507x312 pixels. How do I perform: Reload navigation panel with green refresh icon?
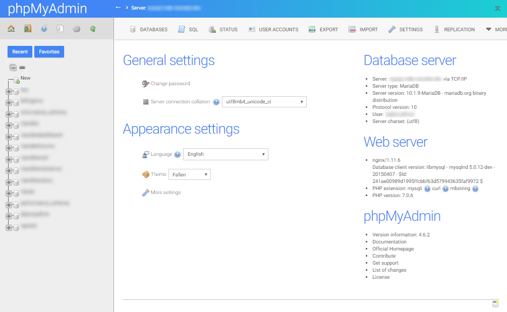click(93, 29)
